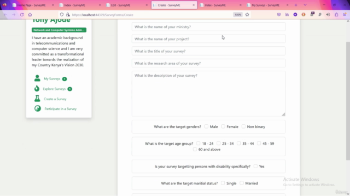Click the browser forward arrow
The height and width of the screenshot is (196, 350).
coord(14,15)
